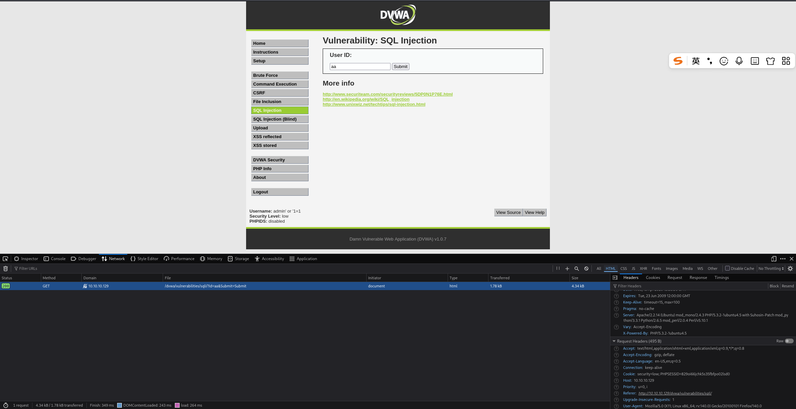Enable the Disable Cache checkbox
The width and height of the screenshot is (796, 409).
coord(727,268)
